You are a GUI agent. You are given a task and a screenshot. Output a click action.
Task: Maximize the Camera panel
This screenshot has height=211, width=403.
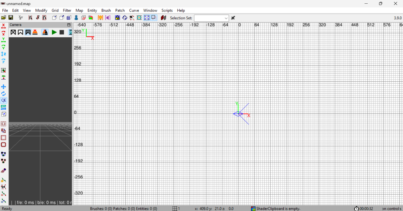tap(69, 25)
